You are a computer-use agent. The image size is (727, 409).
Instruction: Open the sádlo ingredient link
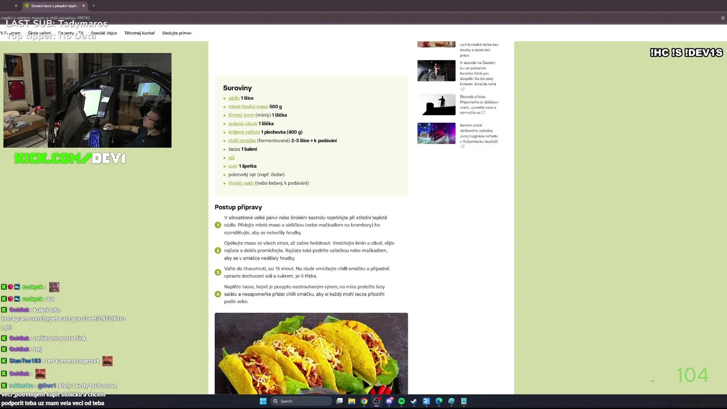tap(234, 98)
